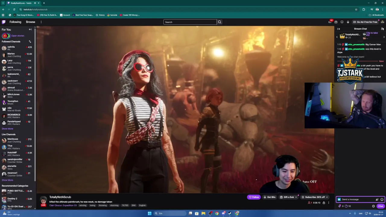
Task: Open PUBG: BATTLE... recommended category
Action: pos(17,192)
